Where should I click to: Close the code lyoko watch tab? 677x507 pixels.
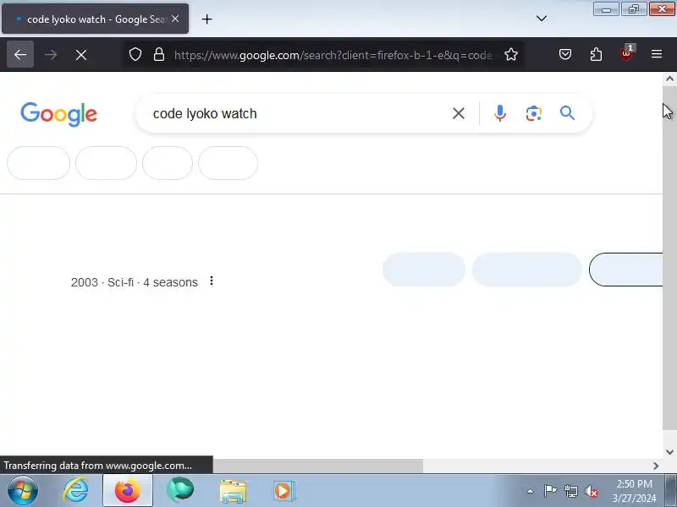[x=175, y=19]
